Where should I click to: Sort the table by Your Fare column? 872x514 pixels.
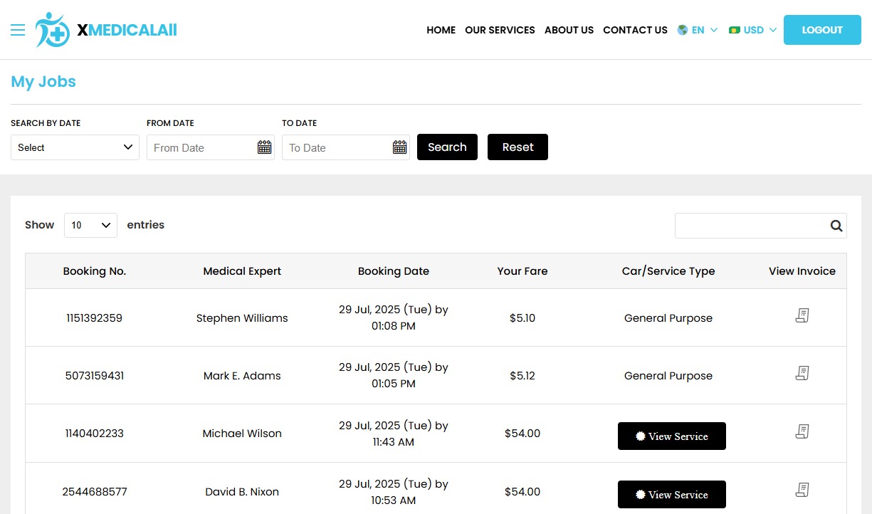tap(522, 271)
